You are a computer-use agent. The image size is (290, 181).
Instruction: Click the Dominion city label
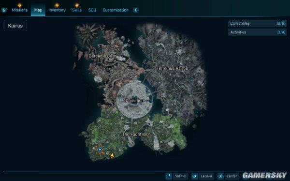pyautogui.click(x=134, y=100)
